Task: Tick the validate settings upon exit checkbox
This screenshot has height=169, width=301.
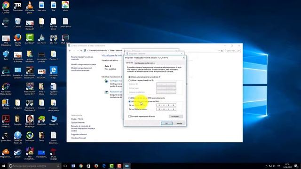Action: point(130,116)
